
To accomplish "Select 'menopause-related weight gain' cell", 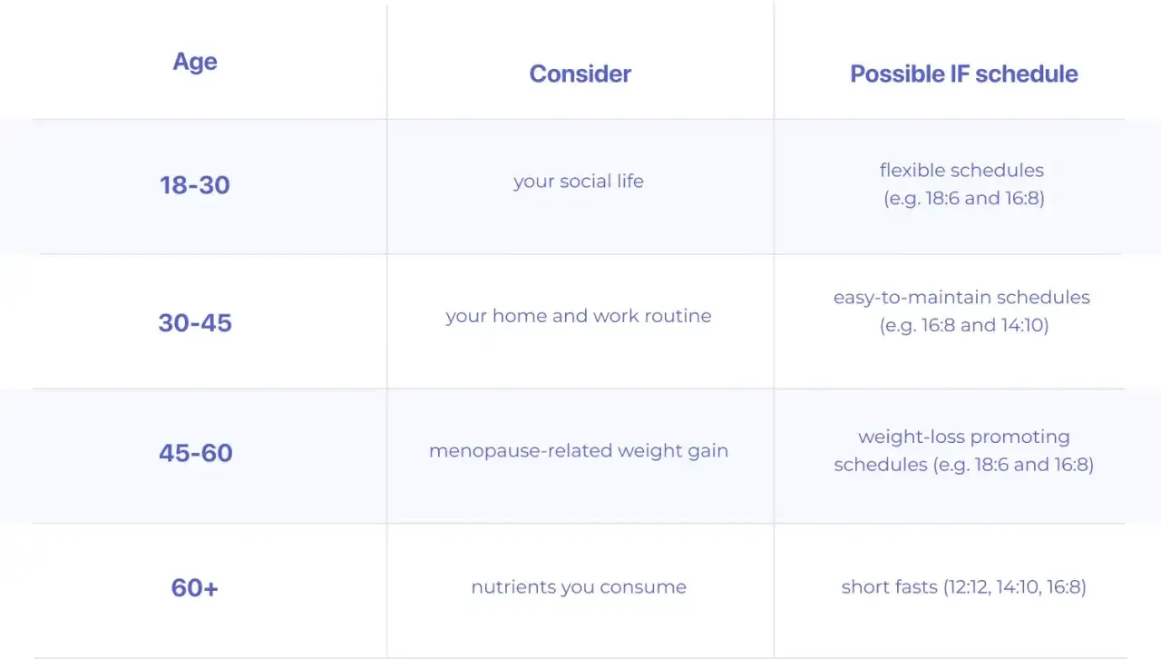I will 579,450.
